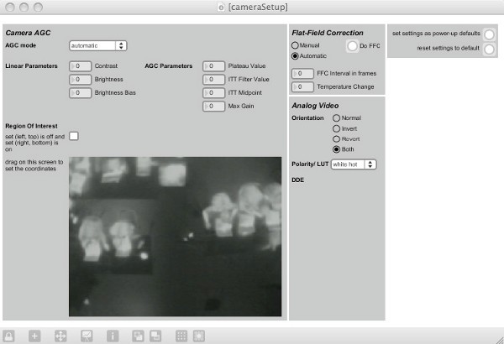
Task: Click the Camera AGC heading
Action: (x=28, y=33)
